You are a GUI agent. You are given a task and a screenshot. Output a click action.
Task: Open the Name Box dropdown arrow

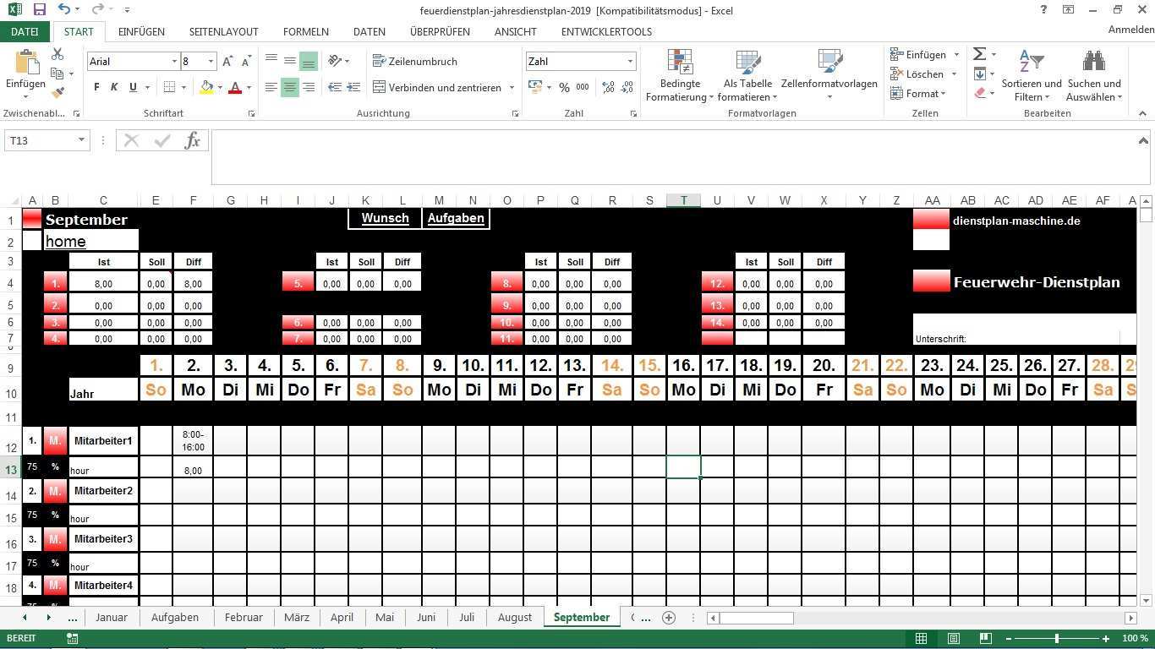81,140
